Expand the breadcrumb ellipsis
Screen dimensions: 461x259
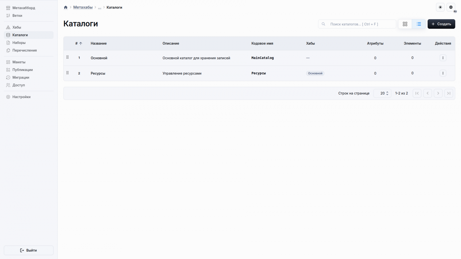pyautogui.click(x=100, y=7)
